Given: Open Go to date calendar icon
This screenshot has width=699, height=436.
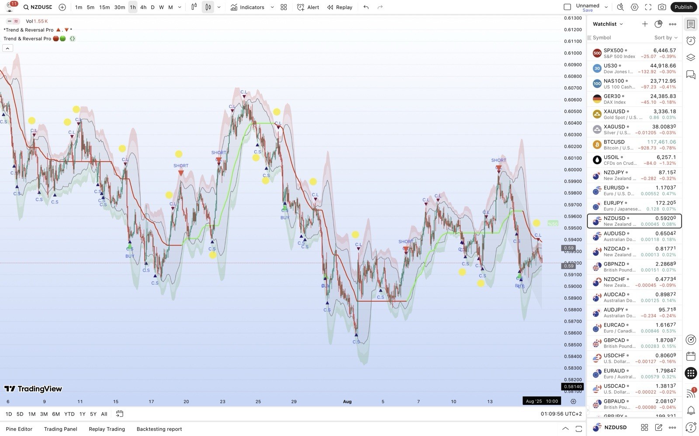Looking at the screenshot, I should (x=119, y=414).
